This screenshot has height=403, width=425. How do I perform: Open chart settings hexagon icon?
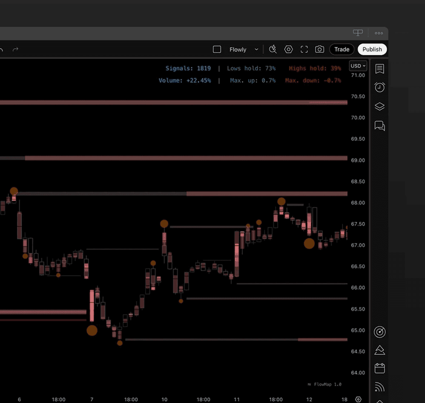[x=288, y=49]
